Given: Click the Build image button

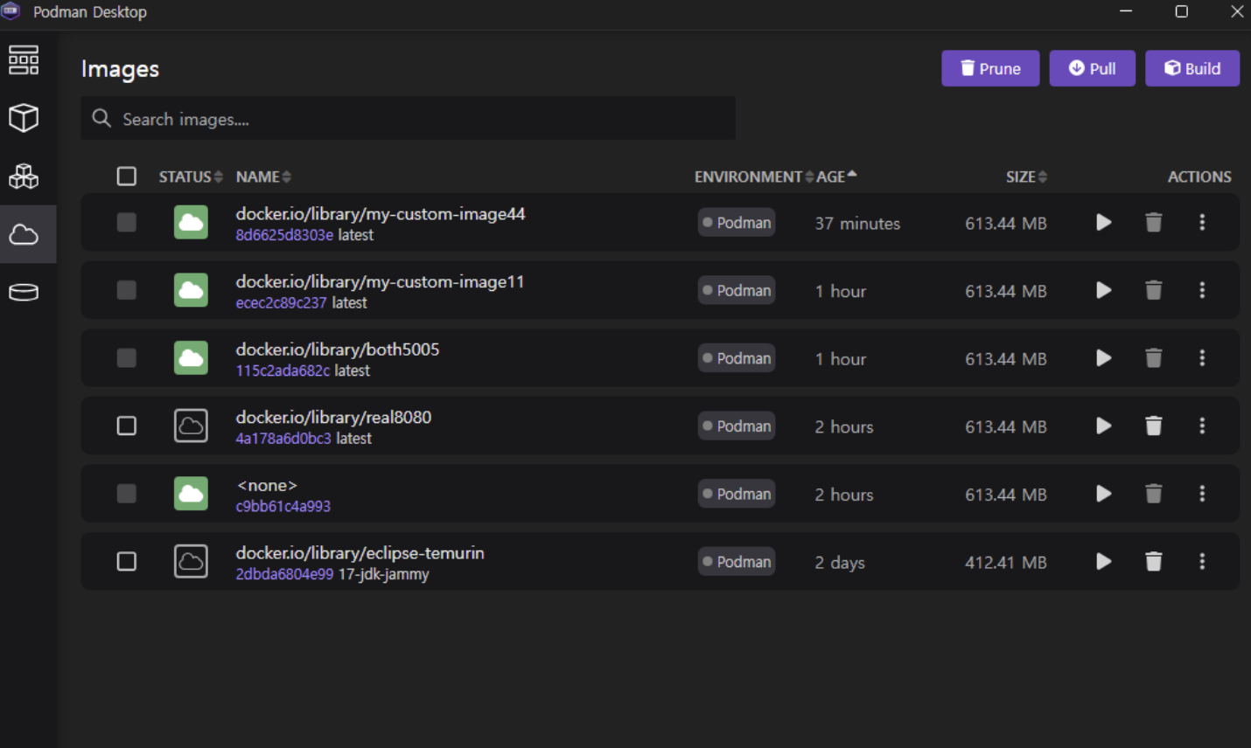Looking at the screenshot, I should 1192,68.
